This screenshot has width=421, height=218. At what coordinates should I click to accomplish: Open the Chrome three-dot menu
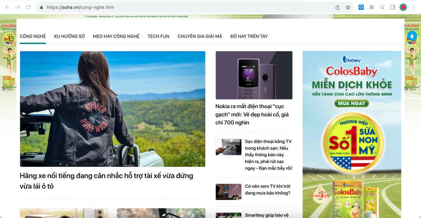pyautogui.click(x=414, y=7)
